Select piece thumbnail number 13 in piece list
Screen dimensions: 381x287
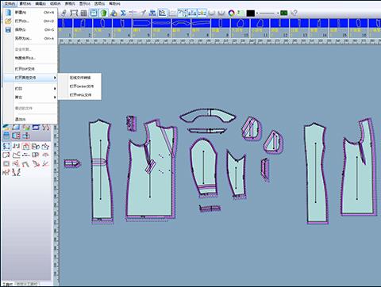point(299,28)
